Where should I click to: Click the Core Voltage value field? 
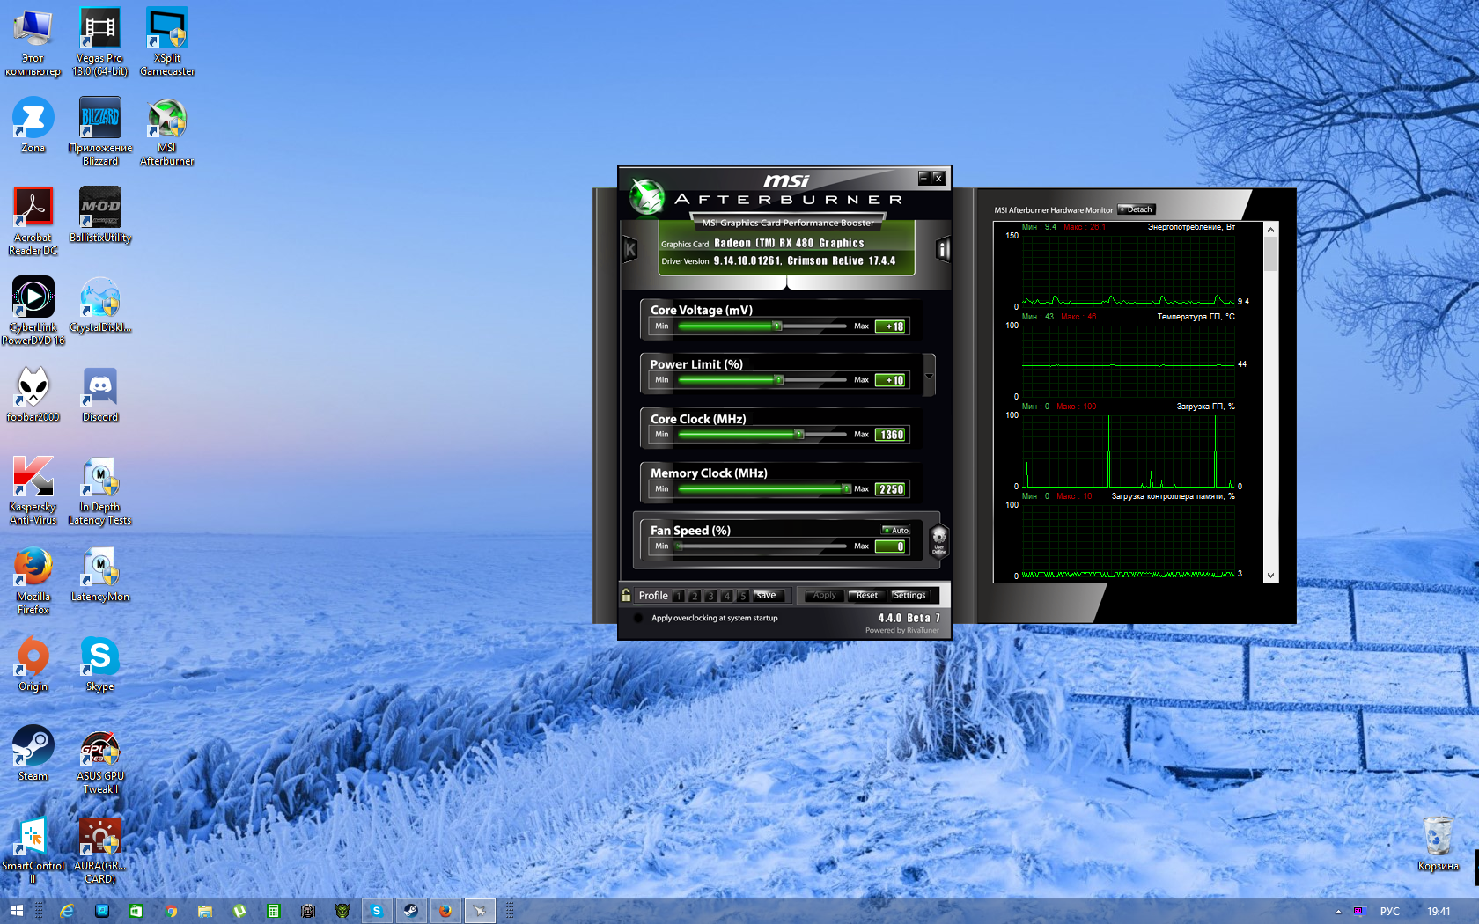click(890, 326)
